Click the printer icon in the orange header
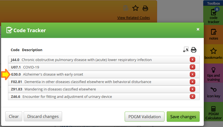 (x=145, y=8)
